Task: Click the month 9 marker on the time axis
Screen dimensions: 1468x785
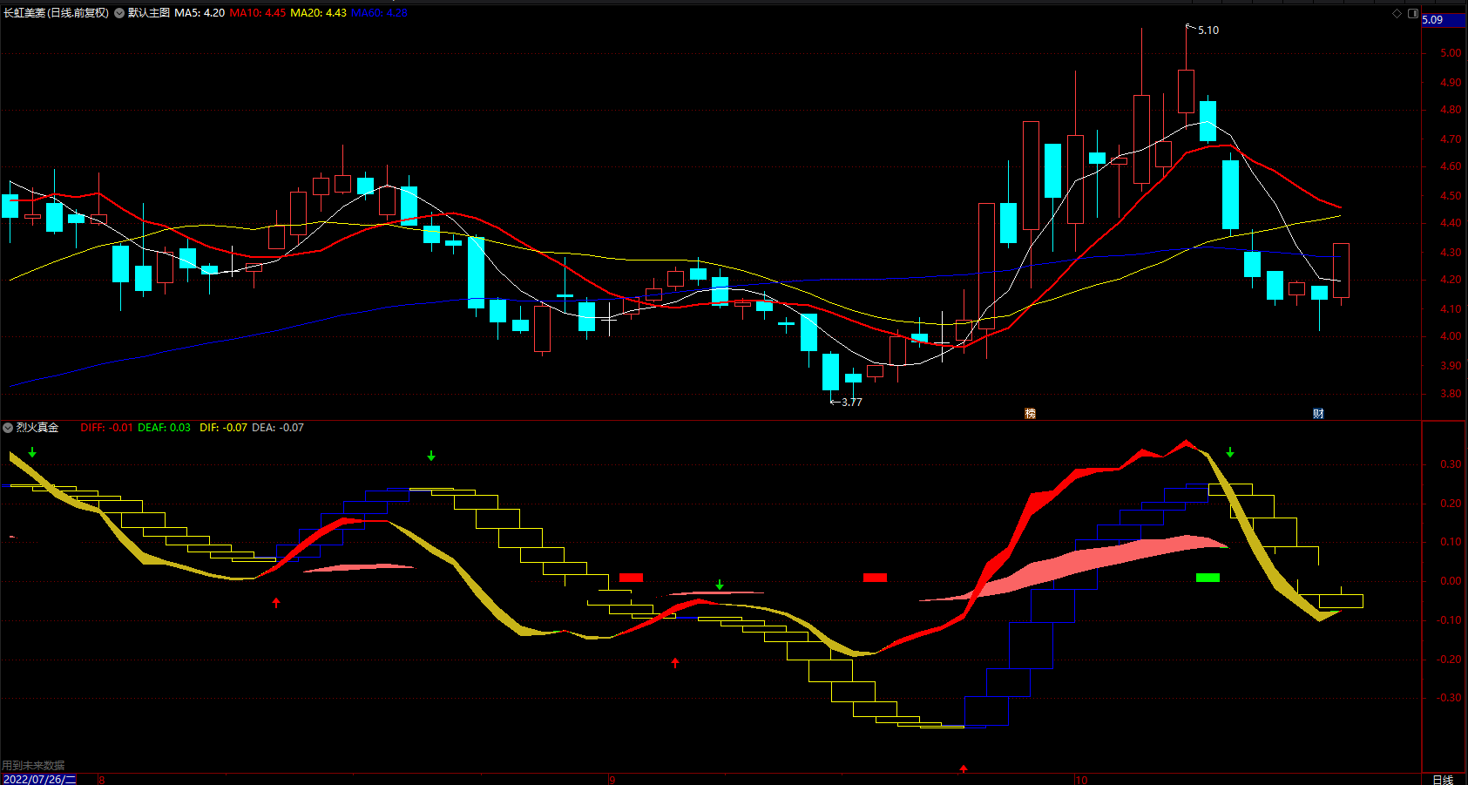Action: pyautogui.click(x=612, y=780)
